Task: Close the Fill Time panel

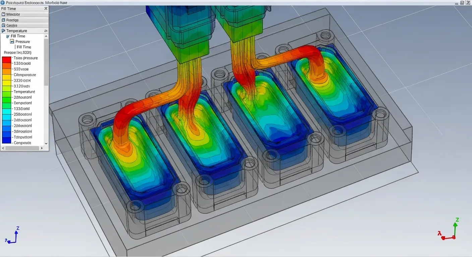Action: pyautogui.click(x=46, y=9)
